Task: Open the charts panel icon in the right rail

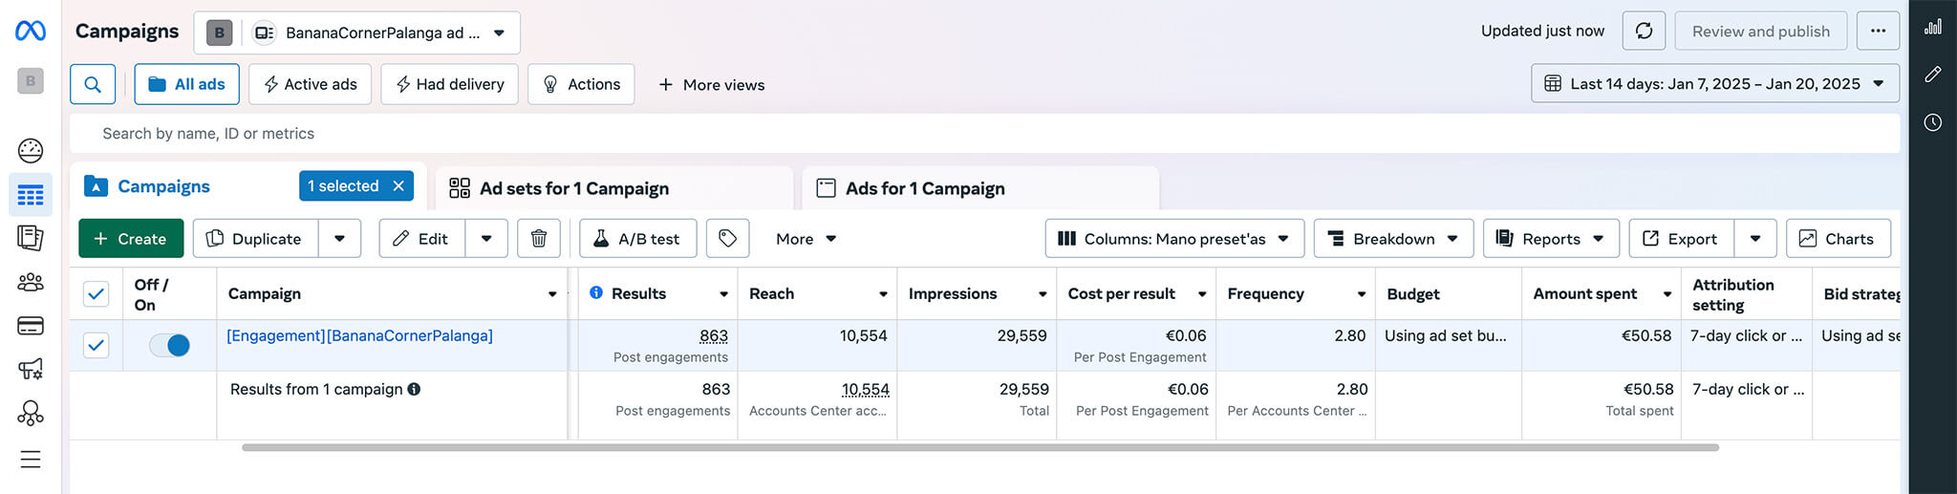Action: tap(1933, 27)
